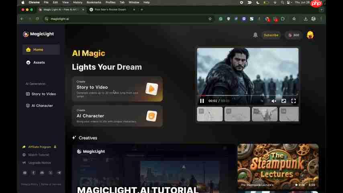Click the white S extension icon in the toolbar
Image resolution: width=343 pixels, height=193 pixels.
tap(251, 19)
